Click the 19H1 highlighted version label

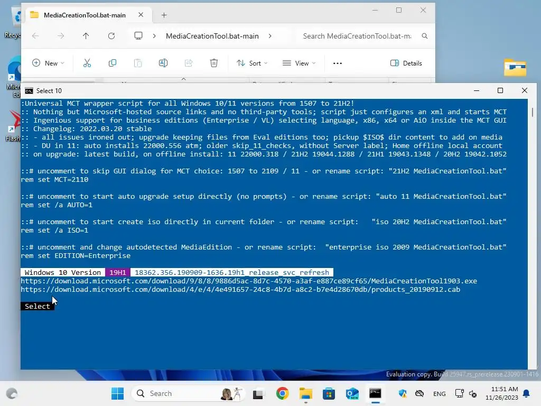[x=118, y=272]
